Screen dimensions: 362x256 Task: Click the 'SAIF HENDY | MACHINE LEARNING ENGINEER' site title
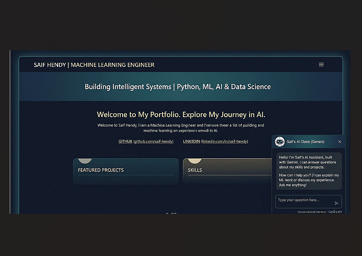(x=94, y=65)
